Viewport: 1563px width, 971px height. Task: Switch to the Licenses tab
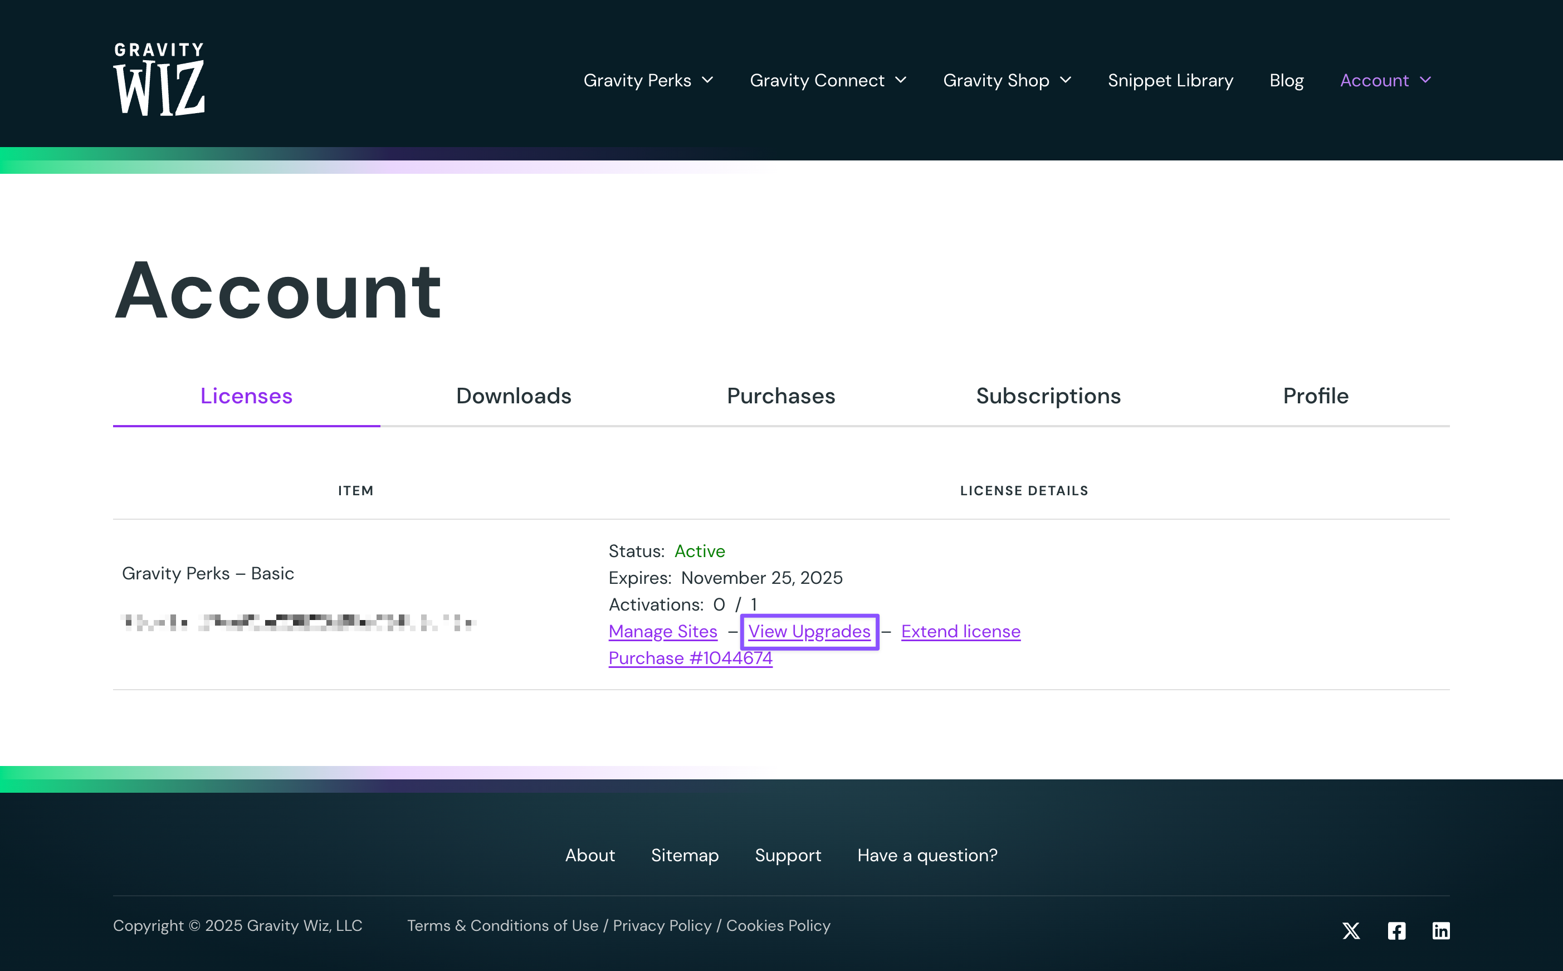coord(247,396)
